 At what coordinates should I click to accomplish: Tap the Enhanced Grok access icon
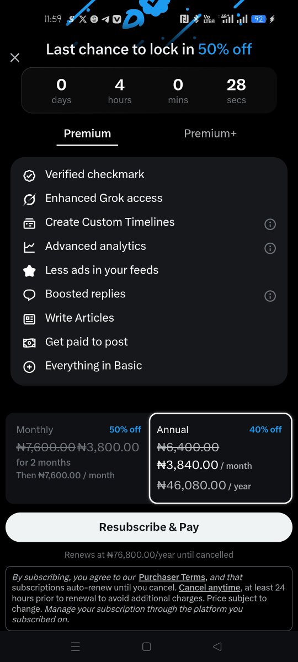click(x=29, y=200)
